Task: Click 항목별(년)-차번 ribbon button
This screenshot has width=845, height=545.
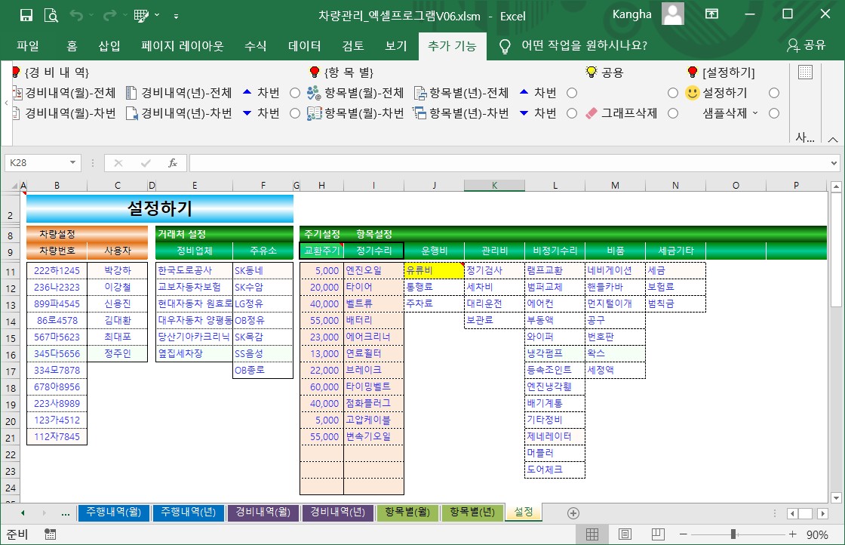Action: [x=461, y=113]
